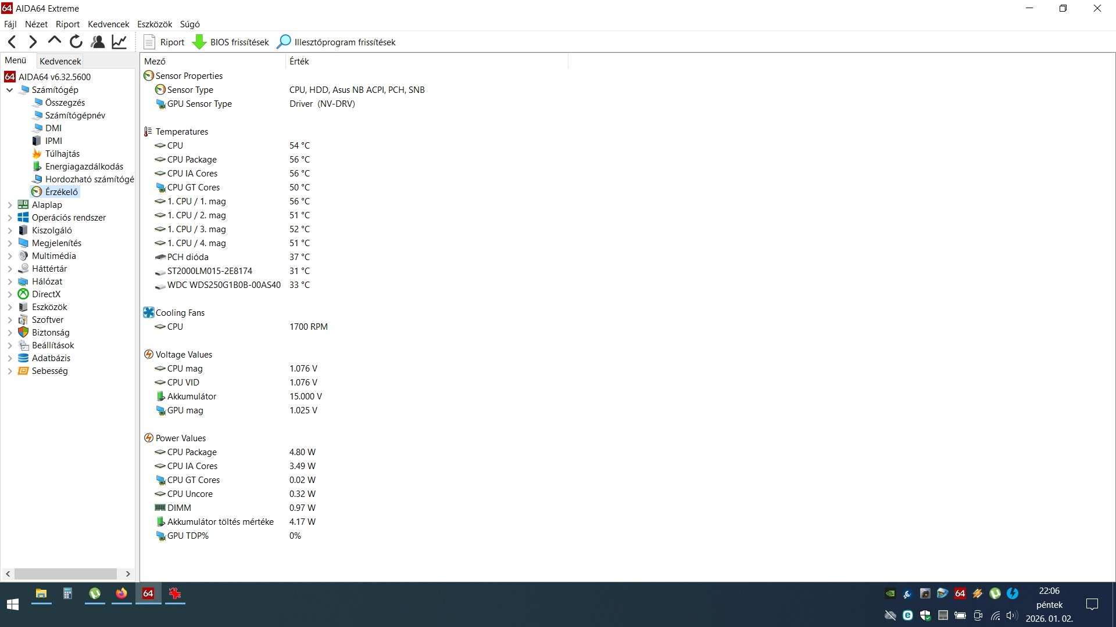Select Túlhajtás in the tree
1116x627 pixels.
tap(62, 154)
